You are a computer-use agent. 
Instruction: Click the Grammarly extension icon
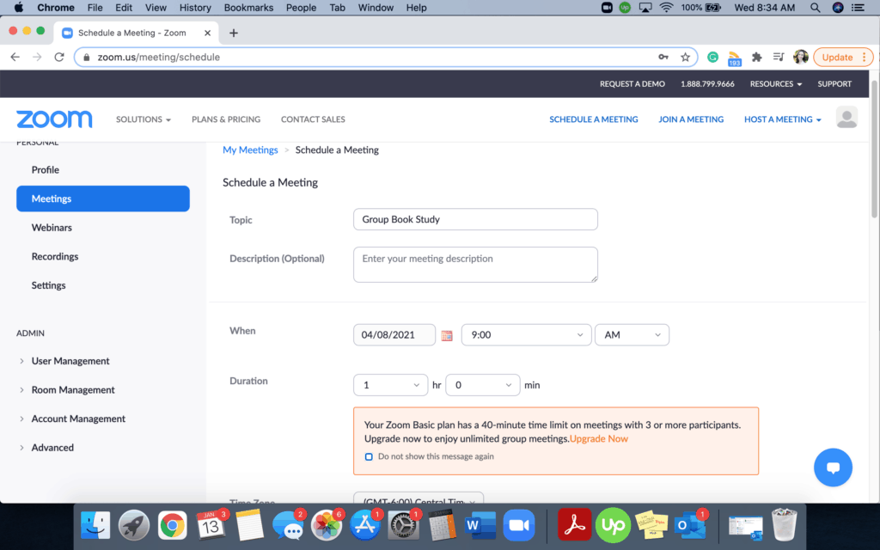pyautogui.click(x=712, y=57)
